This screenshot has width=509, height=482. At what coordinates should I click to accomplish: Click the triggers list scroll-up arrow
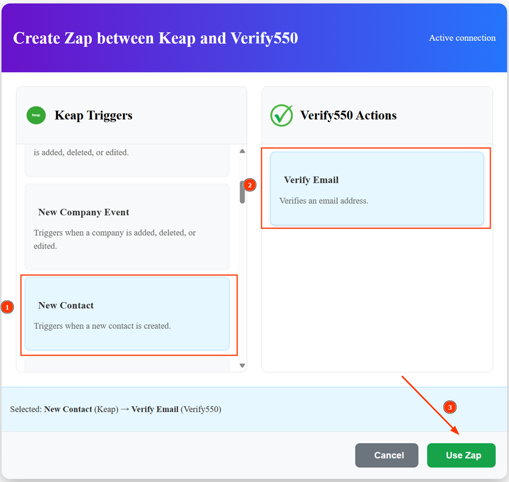tap(242, 151)
